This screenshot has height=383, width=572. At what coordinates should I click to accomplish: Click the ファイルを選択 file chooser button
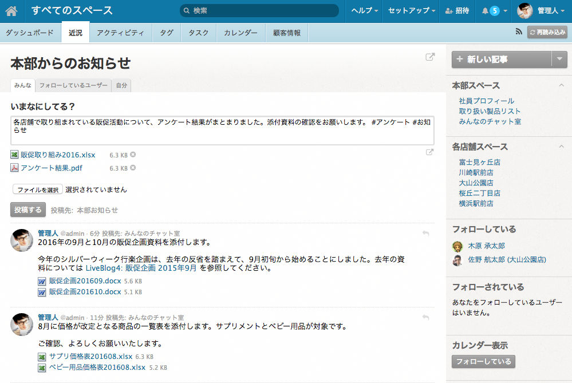(x=37, y=189)
